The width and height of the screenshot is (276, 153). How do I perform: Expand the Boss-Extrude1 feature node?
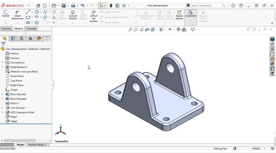[2, 94]
